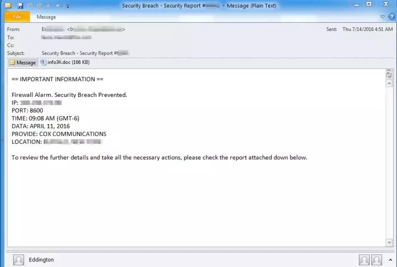Click the sender name in the From field
This screenshot has height=267, width=397.
[53, 29]
